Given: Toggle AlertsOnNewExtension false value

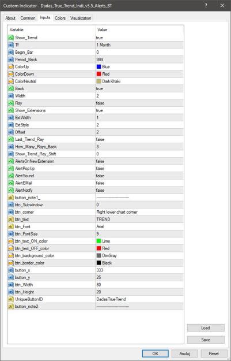Looking at the screenshot, I should [x=139, y=161].
